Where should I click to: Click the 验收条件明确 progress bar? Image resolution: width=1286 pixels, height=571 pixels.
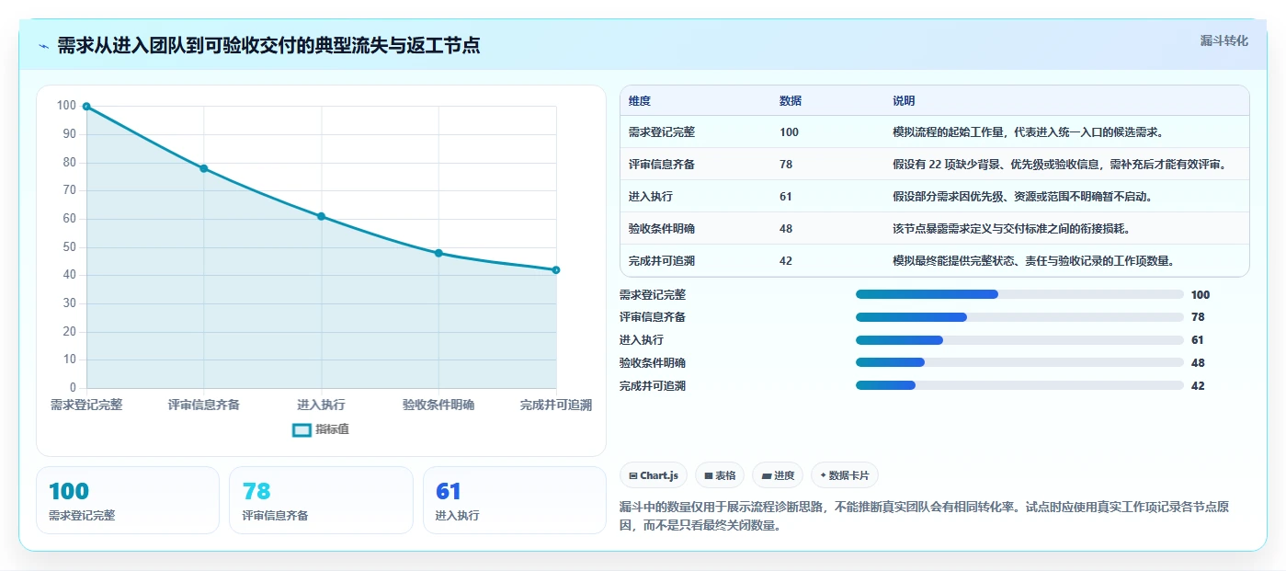[x=1019, y=363]
